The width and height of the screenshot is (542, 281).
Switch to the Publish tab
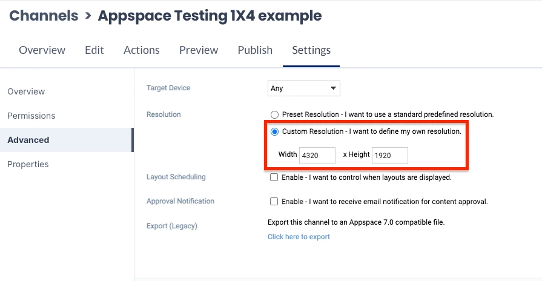255,50
